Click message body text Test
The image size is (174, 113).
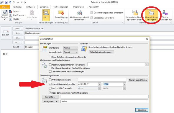coord(5,54)
